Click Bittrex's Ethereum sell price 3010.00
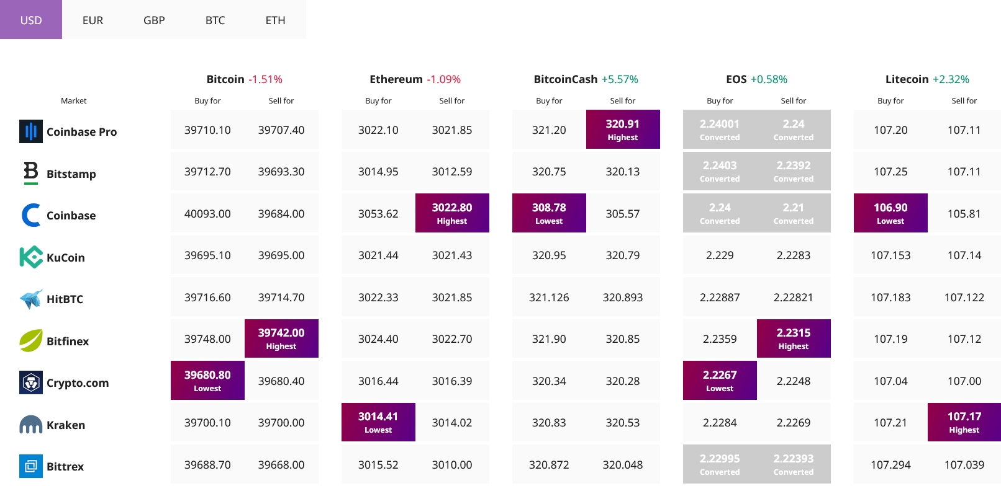Viewport: 1001px width, 486px height. point(452,465)
